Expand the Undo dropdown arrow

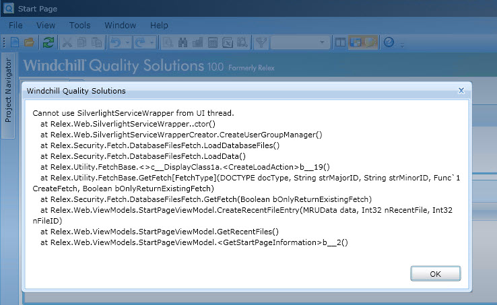point(126,43)
